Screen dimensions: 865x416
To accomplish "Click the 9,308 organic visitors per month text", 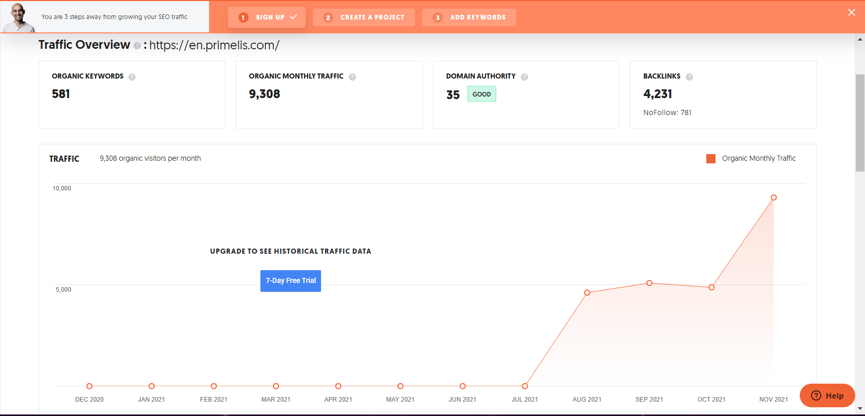I will 150,158.
